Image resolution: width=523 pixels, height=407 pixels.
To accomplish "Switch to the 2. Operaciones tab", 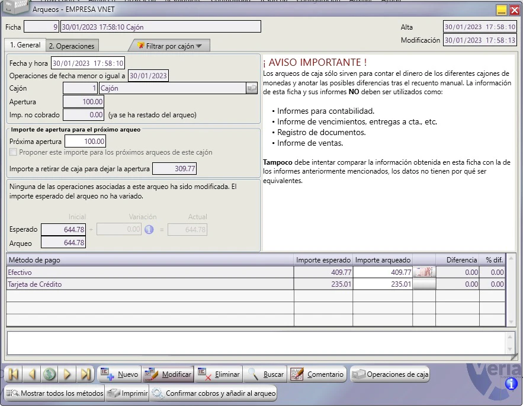I will 72,46.
